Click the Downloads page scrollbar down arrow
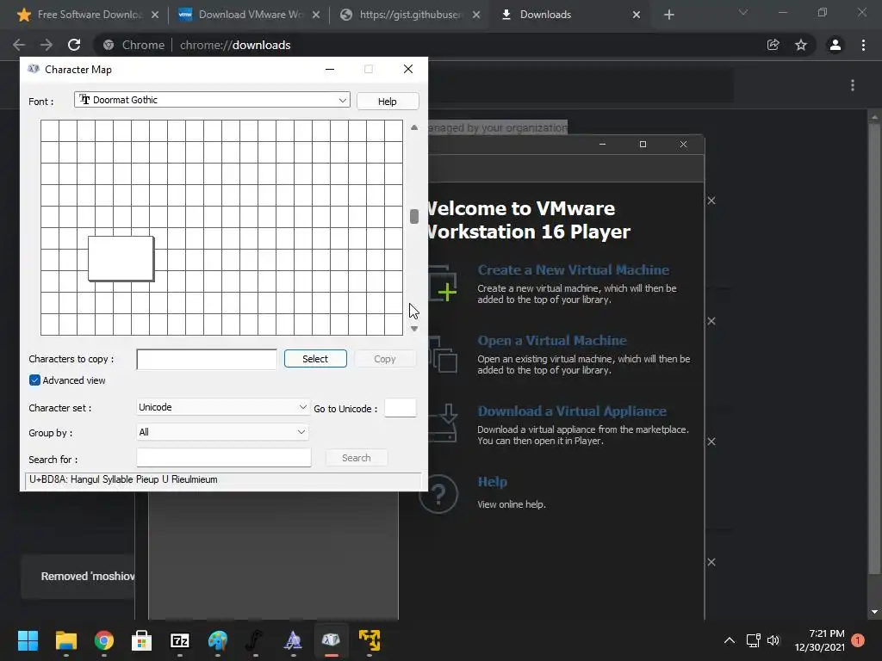 point(874,612)
